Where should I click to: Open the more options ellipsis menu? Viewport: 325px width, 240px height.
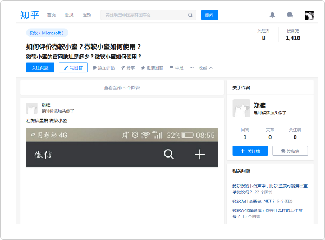191,67
